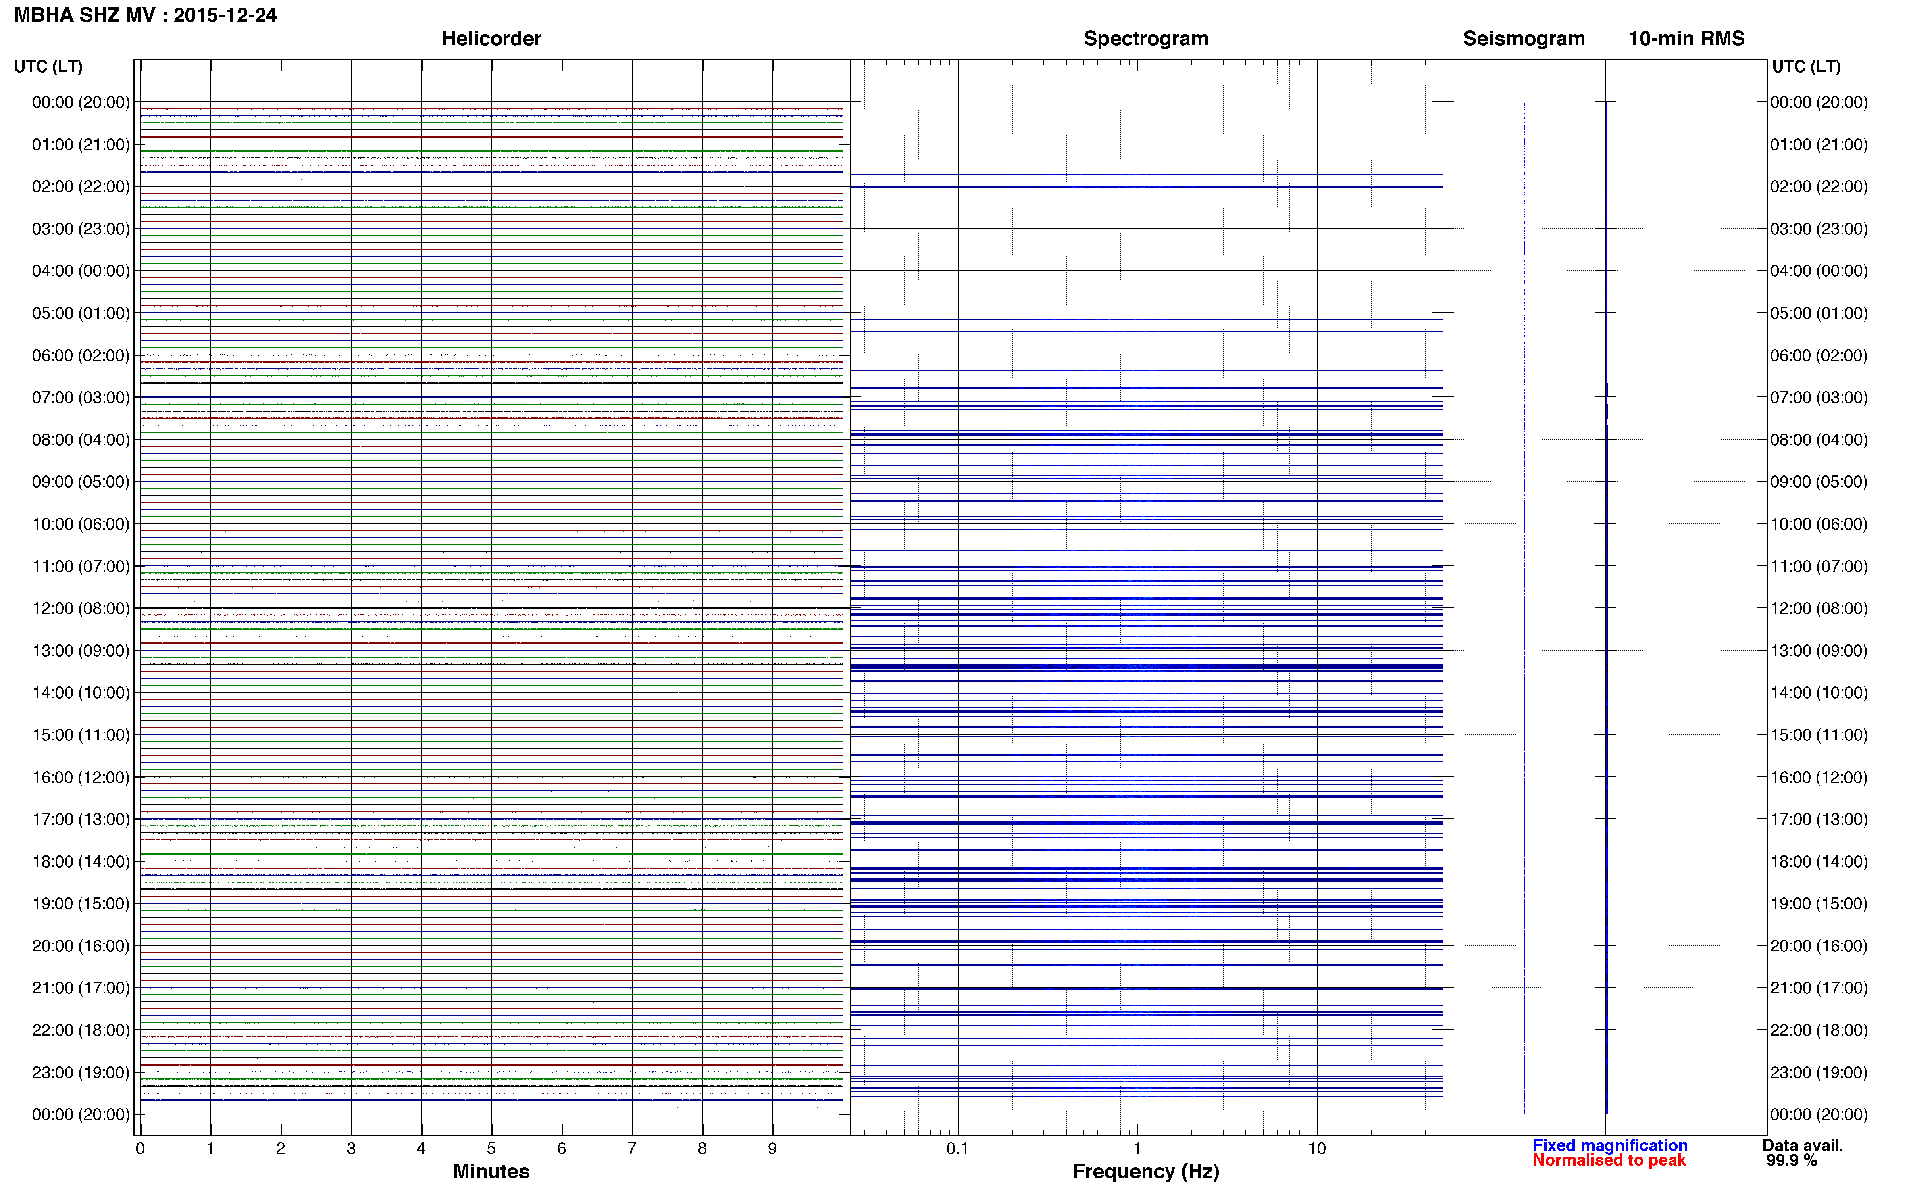Image resolution: width=1911 pixels, height=1195 pixels.
Task: Click left time label 04:00 (00:00)
Action: (x=81, y=270)
